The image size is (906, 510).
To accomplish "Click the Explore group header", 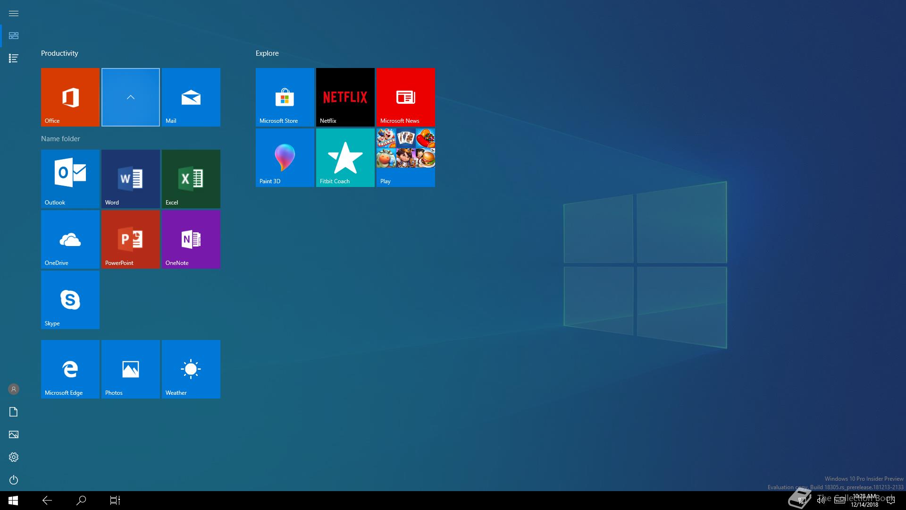I will (267, 53).
